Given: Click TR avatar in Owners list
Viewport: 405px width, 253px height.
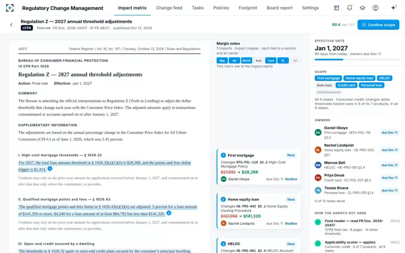Looking at the screenshot, I should (318, 190).
